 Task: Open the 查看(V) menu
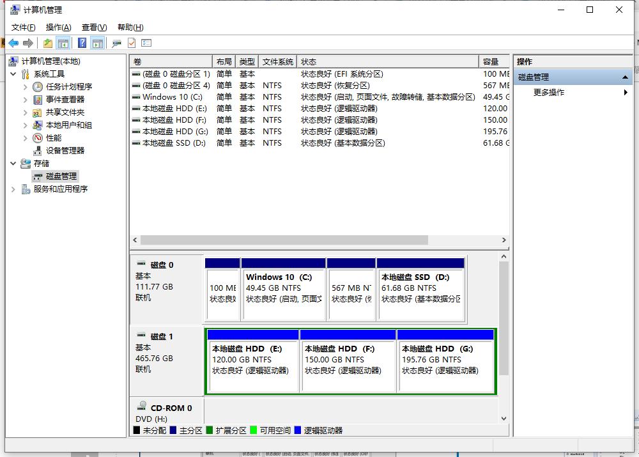coord(93,27)
